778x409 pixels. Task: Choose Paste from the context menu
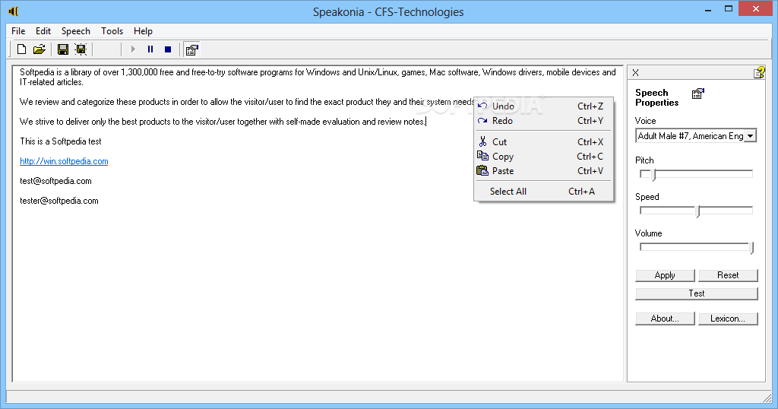pos(544,171)
